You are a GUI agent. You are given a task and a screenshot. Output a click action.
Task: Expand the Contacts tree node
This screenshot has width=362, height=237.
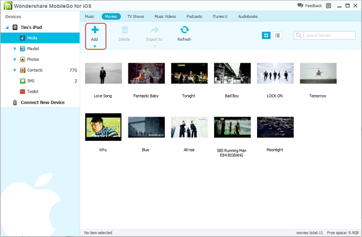tap(14, 70)
